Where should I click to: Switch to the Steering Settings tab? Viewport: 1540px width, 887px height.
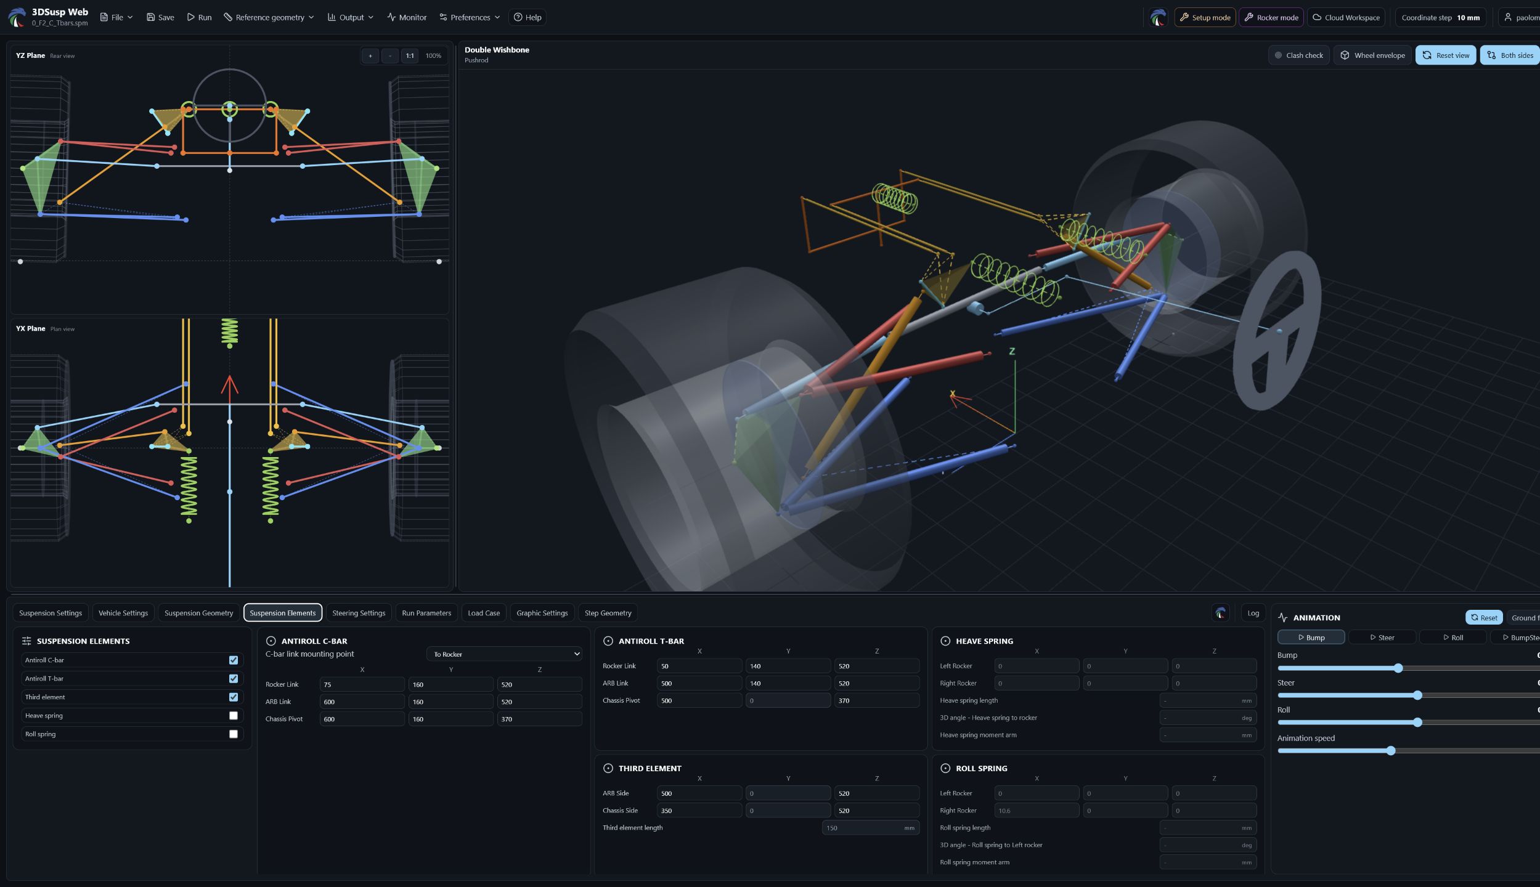359,613
